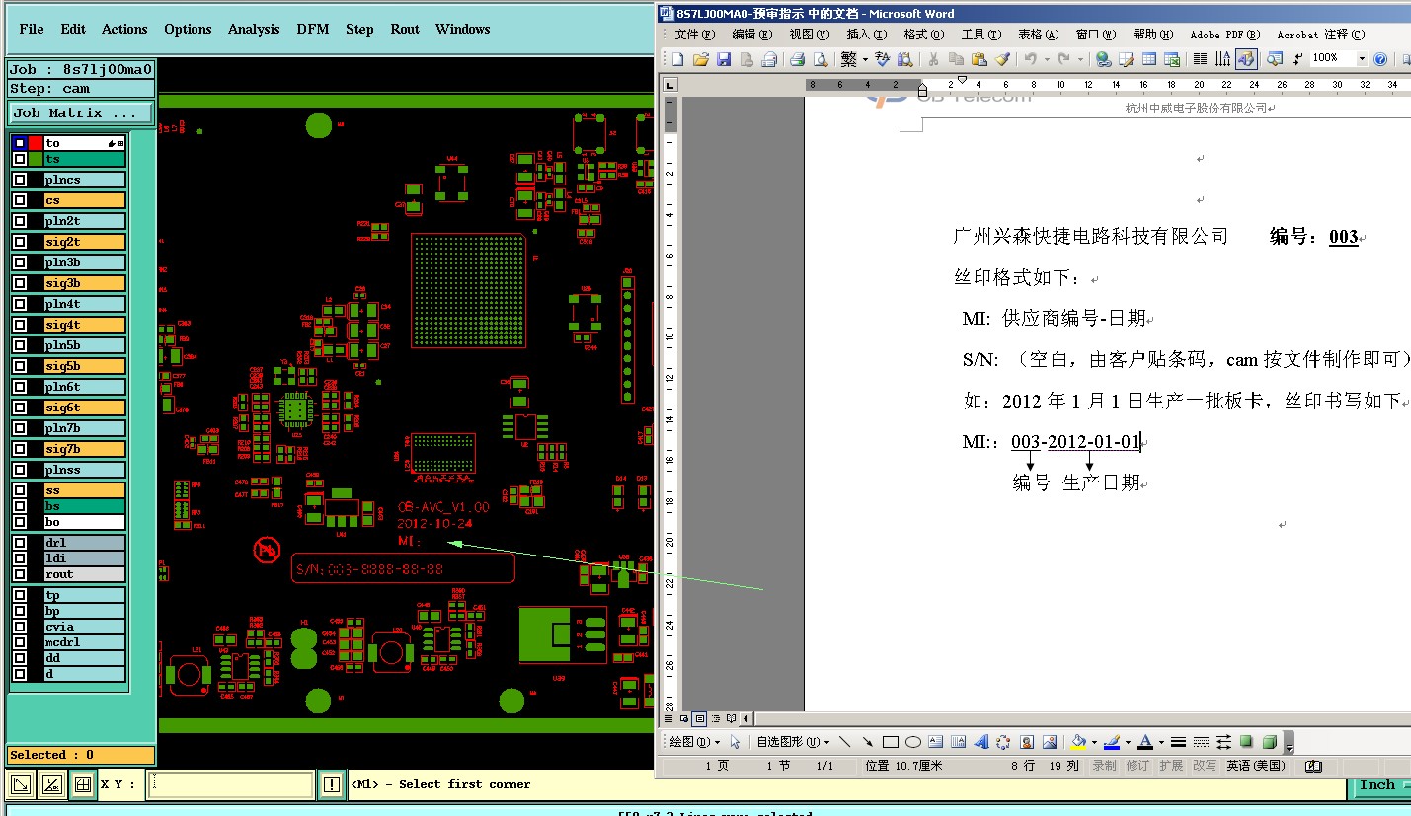Click the Print icon in Word toolbar

click(x=797, y=59)
